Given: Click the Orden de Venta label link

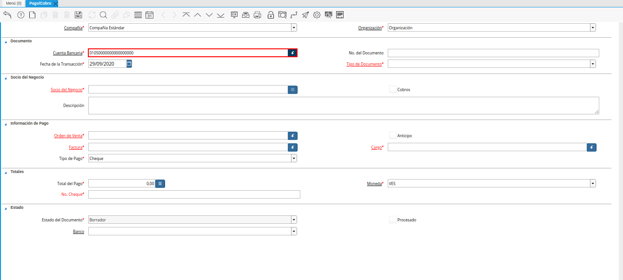Looking at the screenshot, I should [68, 136].
